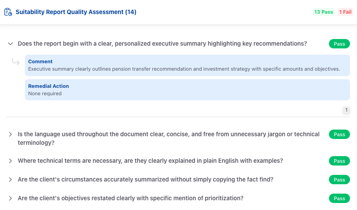Expand the client's circumstances question chevron
Screen dimensions: 357x210
coord(10,180)
